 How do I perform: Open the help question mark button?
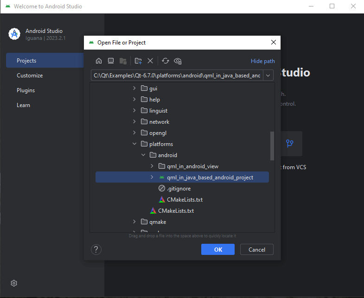point(96,249)
